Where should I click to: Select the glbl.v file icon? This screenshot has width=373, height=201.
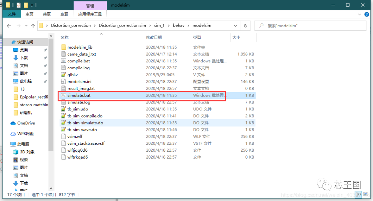pos(64,74)
